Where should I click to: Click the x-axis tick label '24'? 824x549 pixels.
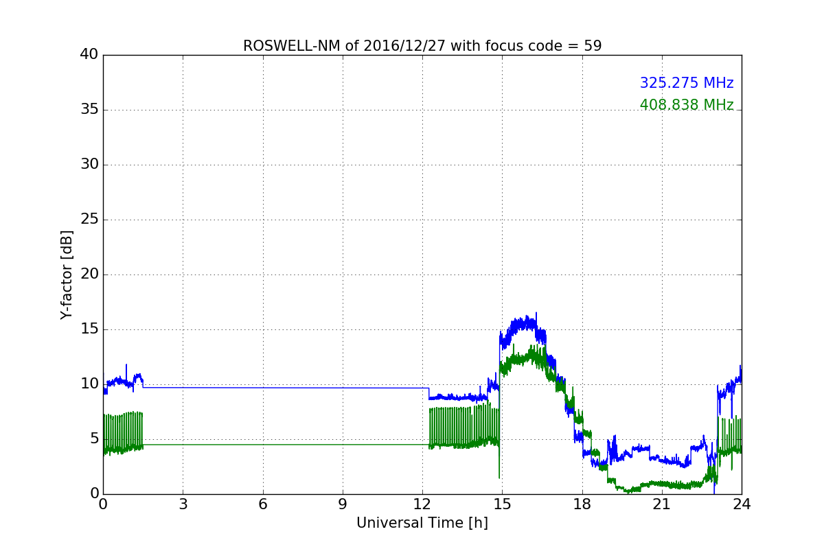point(742,504)
